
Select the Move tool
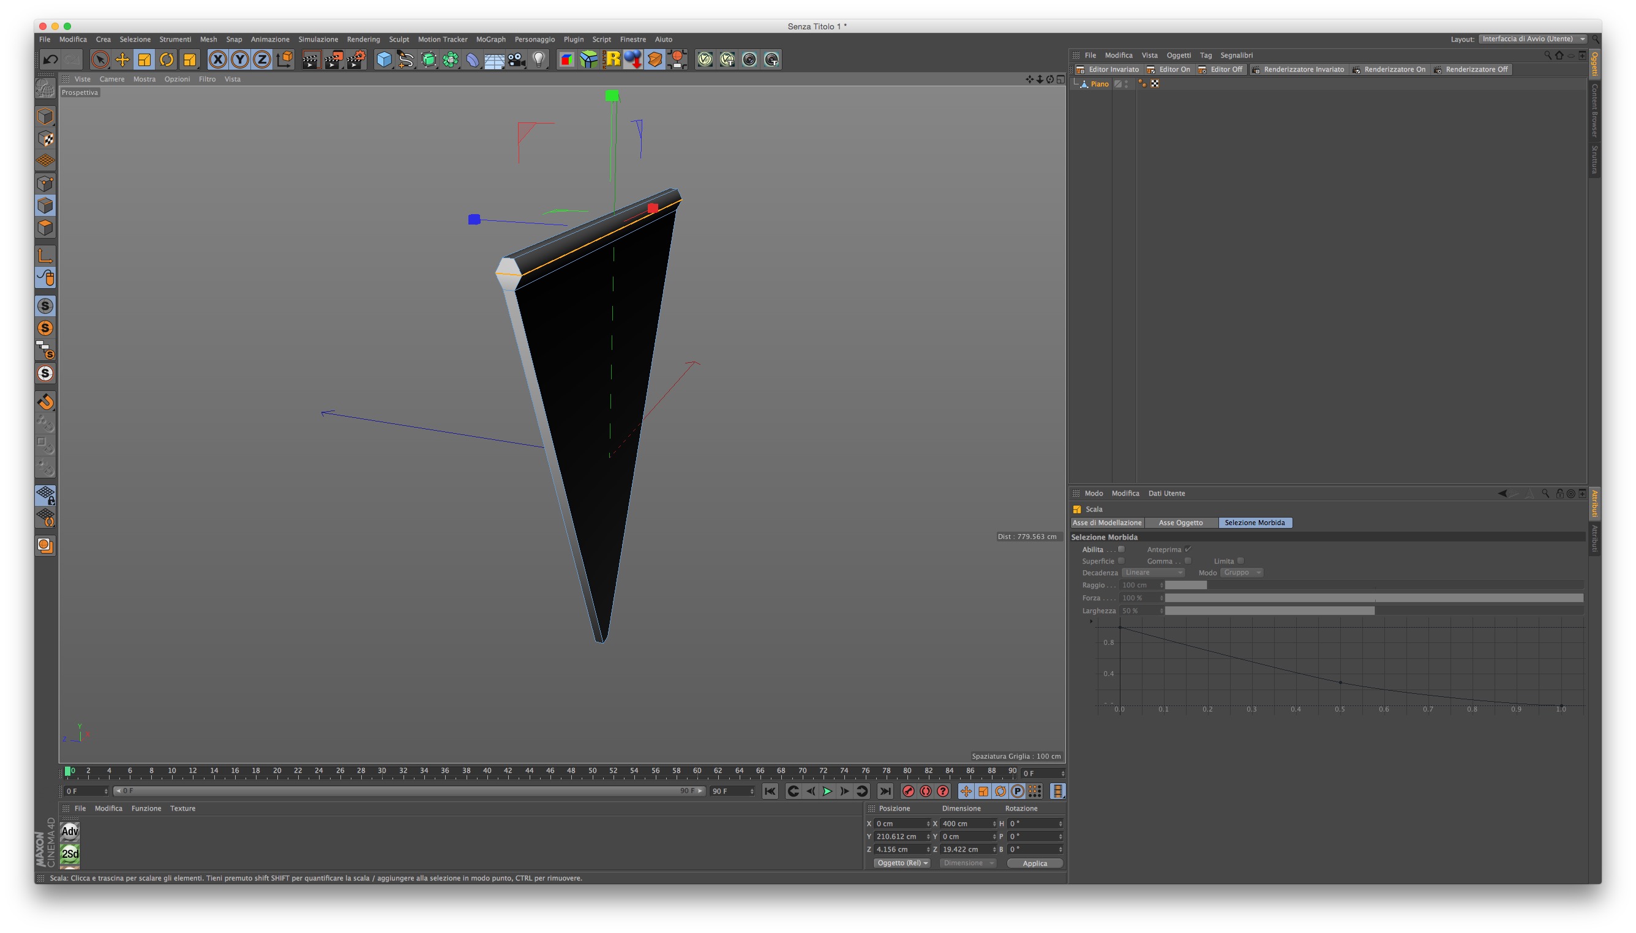(x=122, y=59)
